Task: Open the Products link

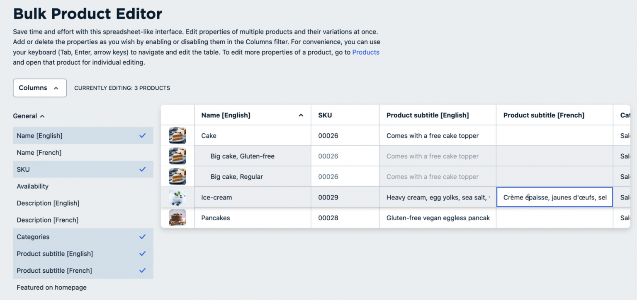Action: [x=366, y=52]
